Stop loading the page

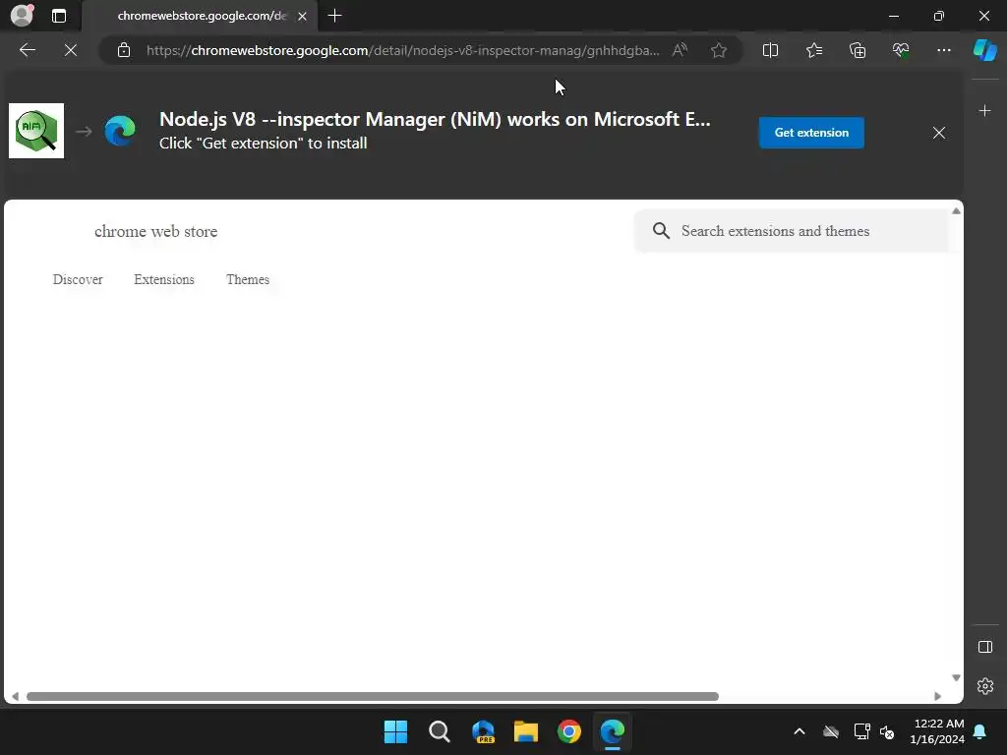(x=71, y=50)
